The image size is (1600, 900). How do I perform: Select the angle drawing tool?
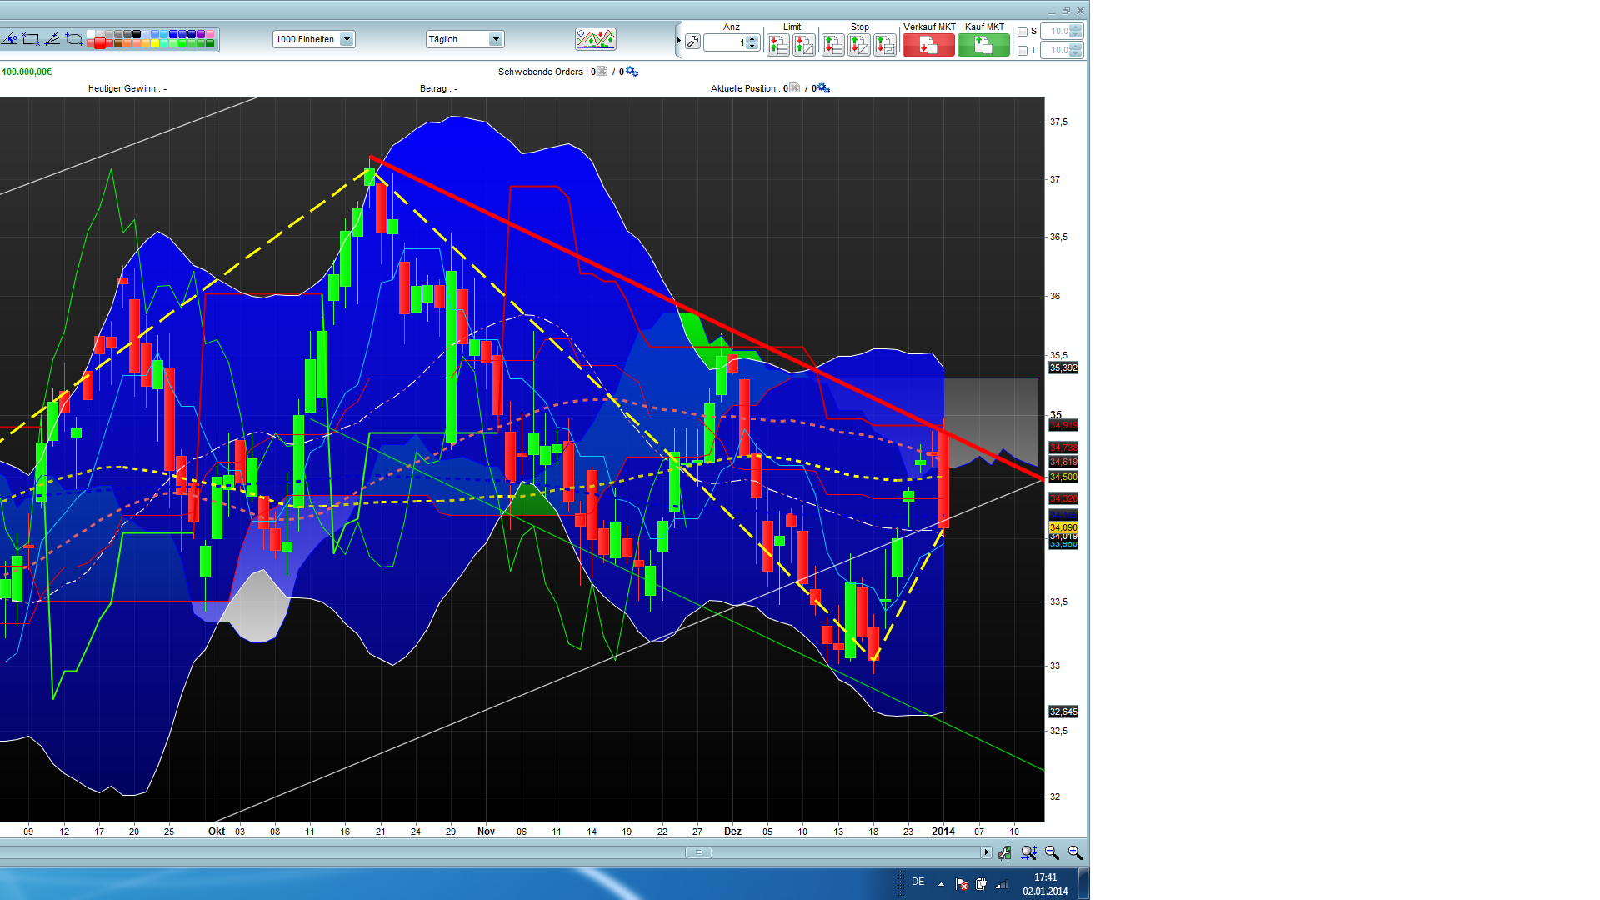click(x=10, y=39)
